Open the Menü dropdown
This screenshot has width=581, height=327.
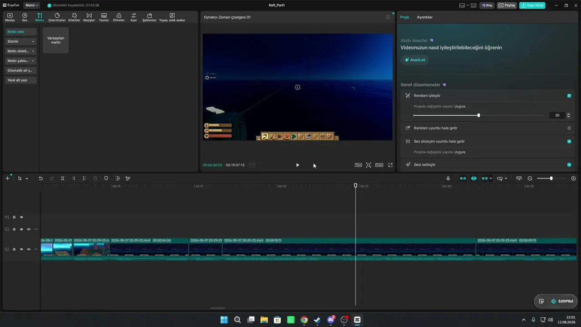pyautogui.click(x=31, y=5)
